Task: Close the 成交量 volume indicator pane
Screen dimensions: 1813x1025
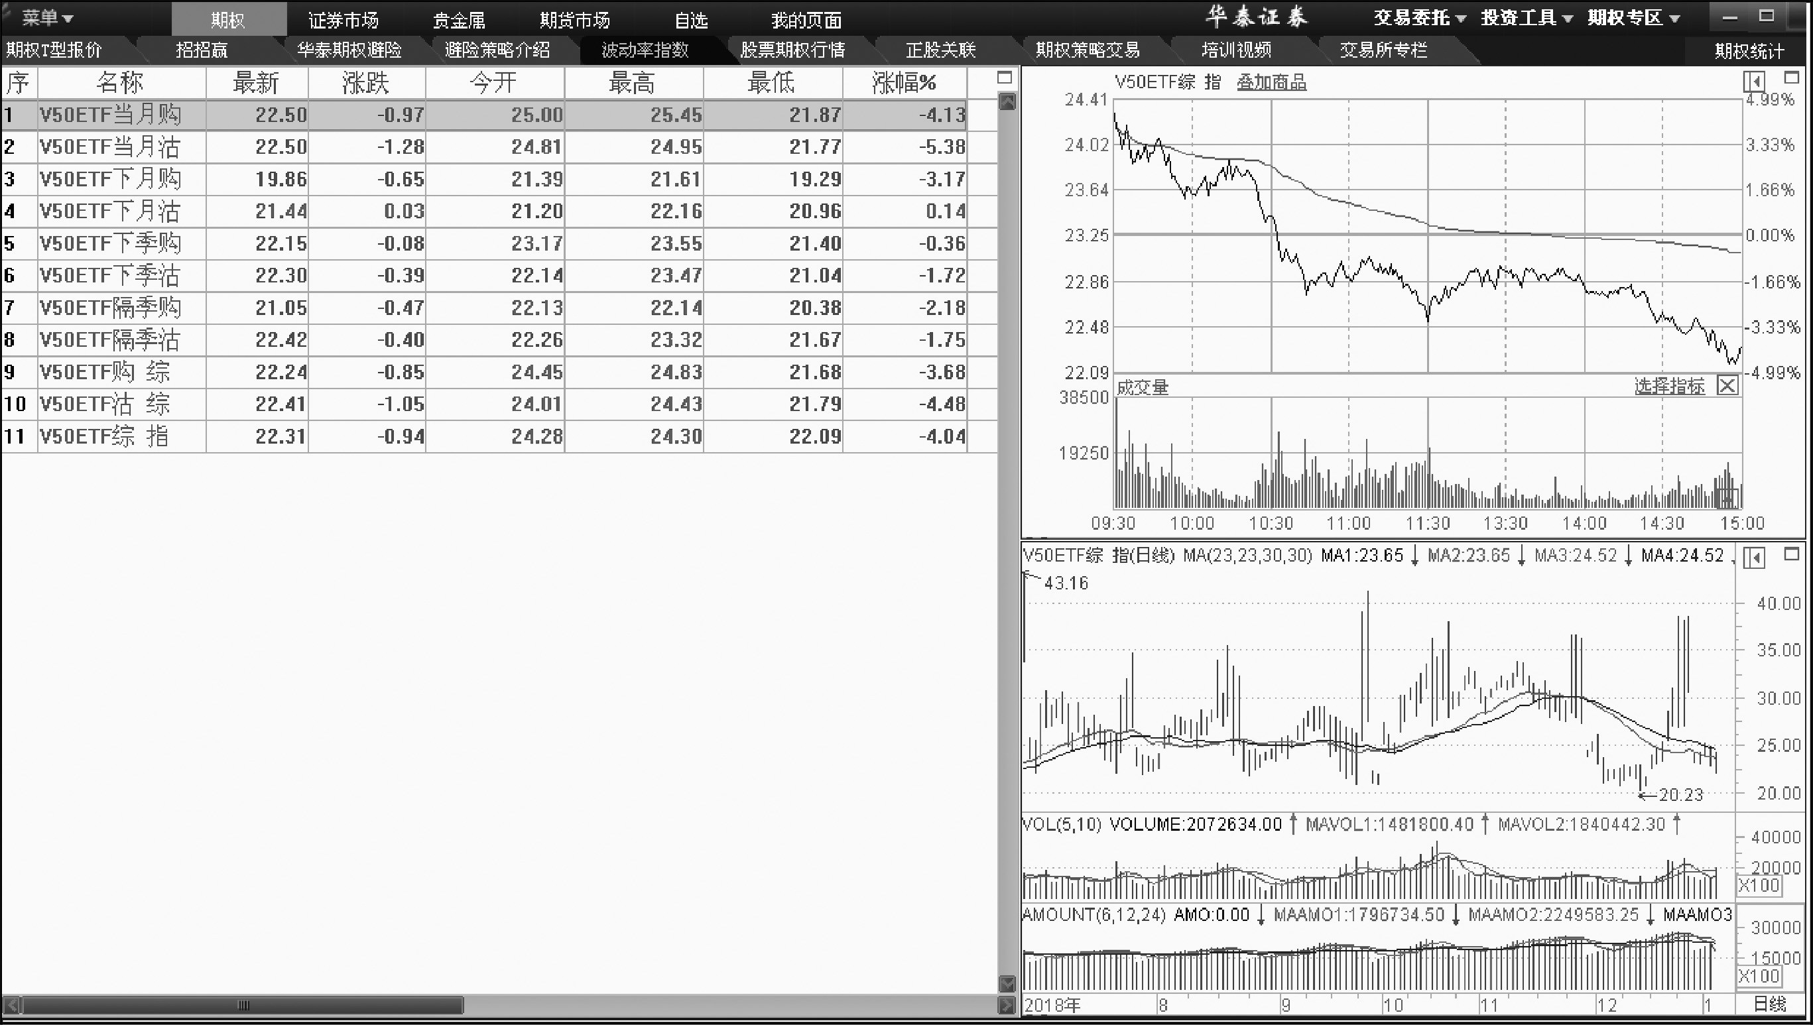Action: point(1727,385)
